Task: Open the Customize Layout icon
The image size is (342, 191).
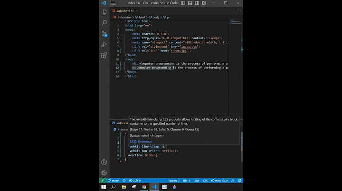Action: [x=204, y=3]
